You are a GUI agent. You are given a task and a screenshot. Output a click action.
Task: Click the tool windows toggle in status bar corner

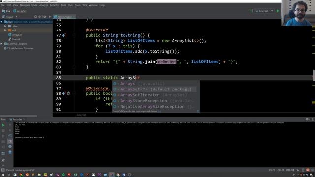click(x=3, y=170)
